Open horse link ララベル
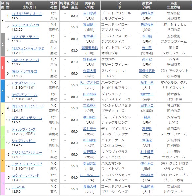The width and height of the screenshot is (192, 196). pos(18,187)
